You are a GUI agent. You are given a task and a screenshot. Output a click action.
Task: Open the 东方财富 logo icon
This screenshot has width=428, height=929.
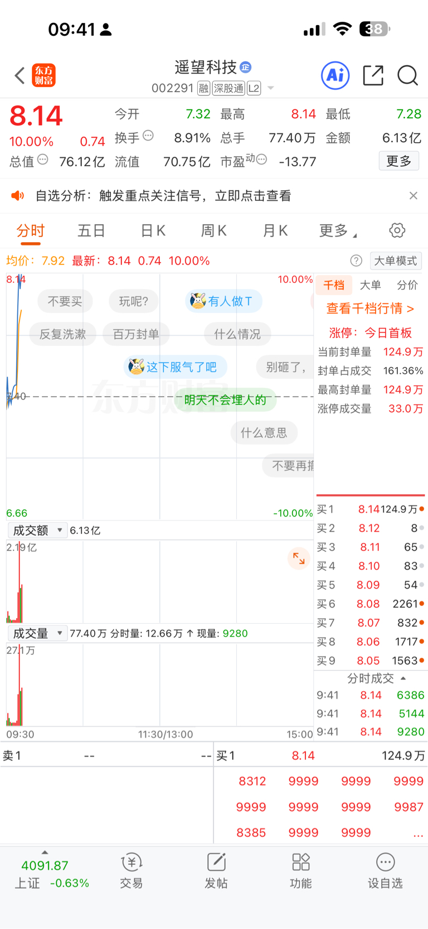[x=44, y=75]
